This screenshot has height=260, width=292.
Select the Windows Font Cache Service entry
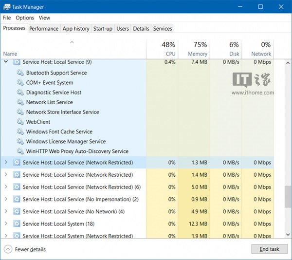[59, 131]
